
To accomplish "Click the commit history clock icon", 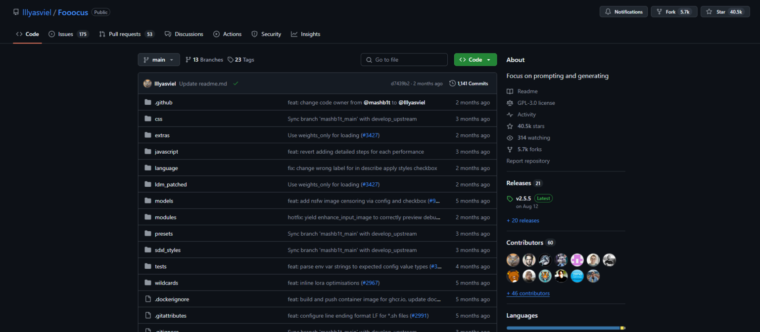I will click(452, 83).
